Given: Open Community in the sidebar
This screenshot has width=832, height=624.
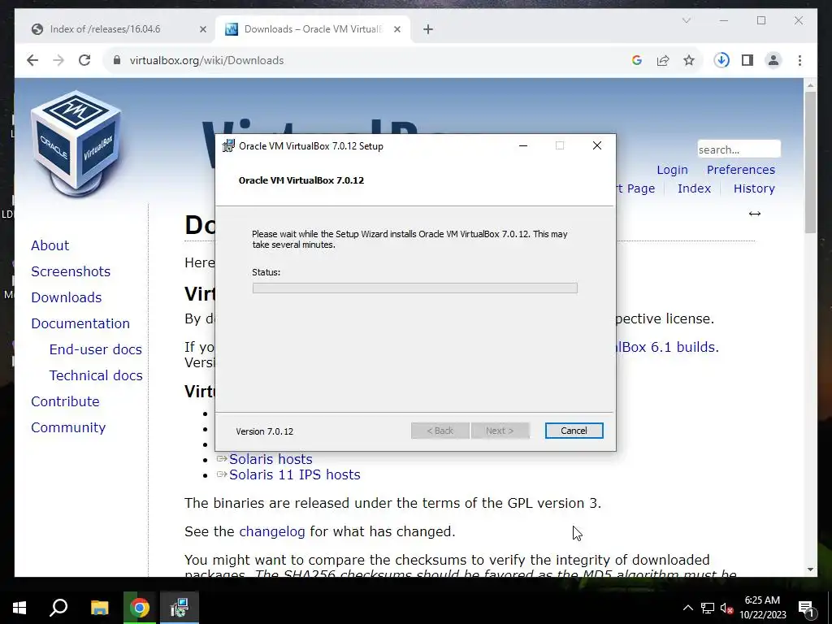Looking at the screenshot, I should pyautogui.click(x=68, y=427).
